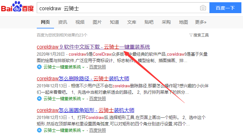Open camera image search icon
The width and height of the screenshot is (243, 135).
click(203, 8)
